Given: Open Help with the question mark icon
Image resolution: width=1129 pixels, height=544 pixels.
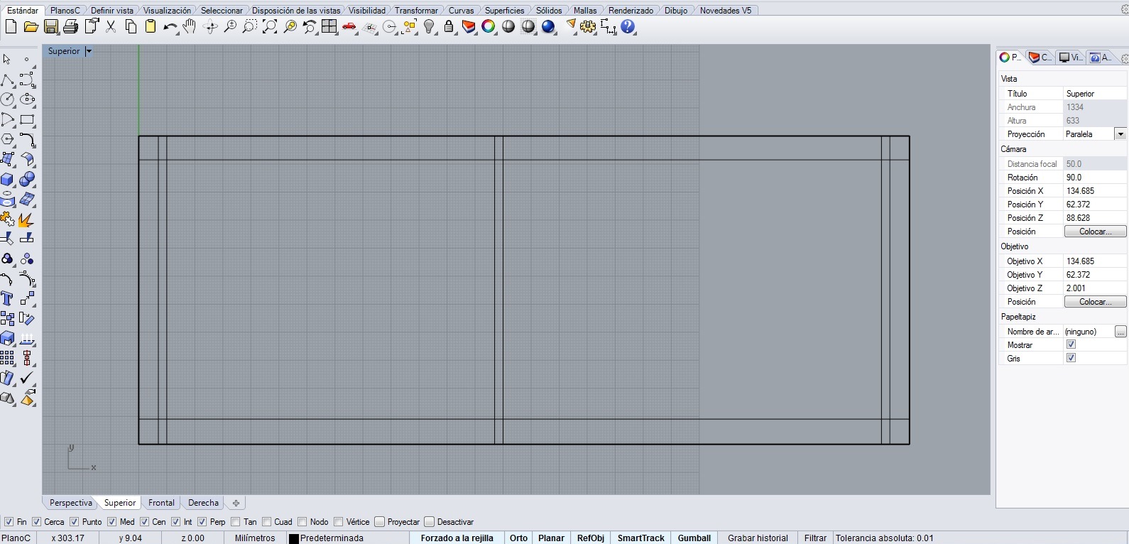Looking at the screenshot, I should click(x=628, y=27).
